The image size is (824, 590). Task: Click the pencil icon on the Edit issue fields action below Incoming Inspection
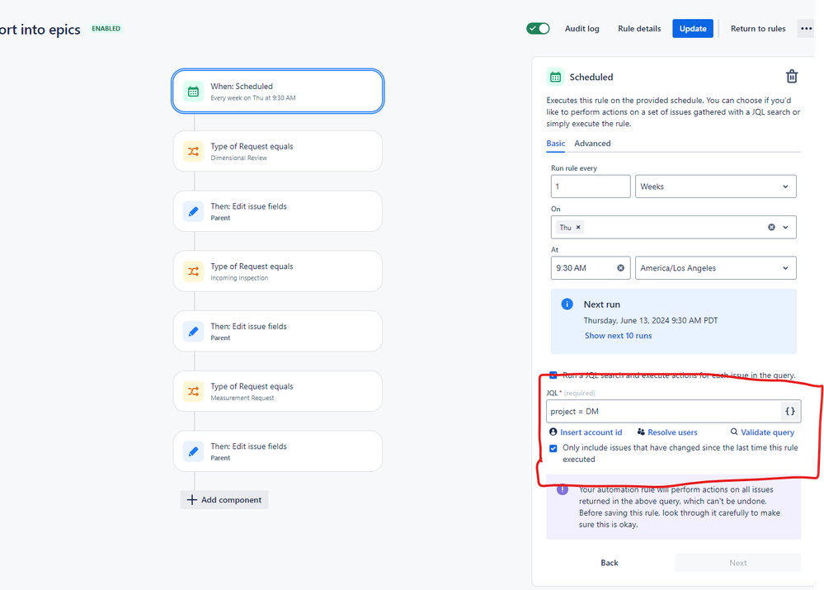[193, 331]
